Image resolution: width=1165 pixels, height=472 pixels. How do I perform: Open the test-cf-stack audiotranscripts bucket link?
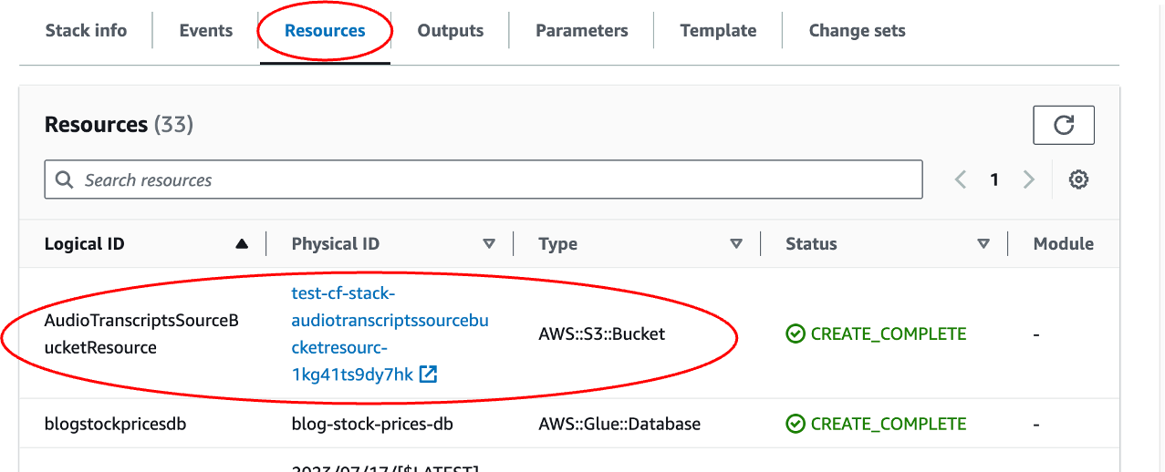click(x=390, y=333)
